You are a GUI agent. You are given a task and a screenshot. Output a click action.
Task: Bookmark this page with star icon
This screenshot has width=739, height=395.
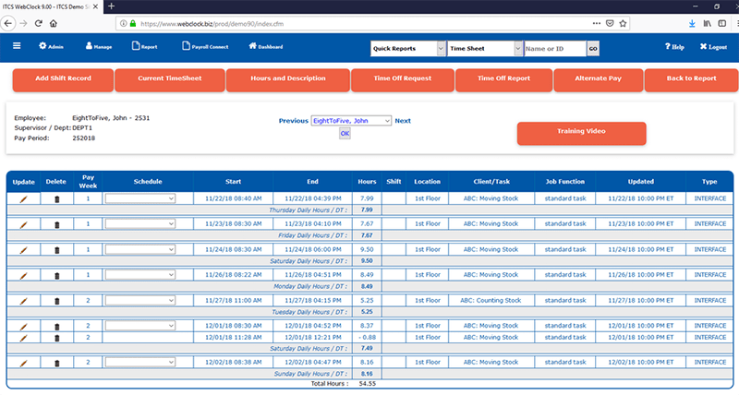pos(623,23)
